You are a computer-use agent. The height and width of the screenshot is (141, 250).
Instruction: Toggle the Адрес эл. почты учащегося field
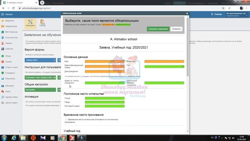click(105, 83)
